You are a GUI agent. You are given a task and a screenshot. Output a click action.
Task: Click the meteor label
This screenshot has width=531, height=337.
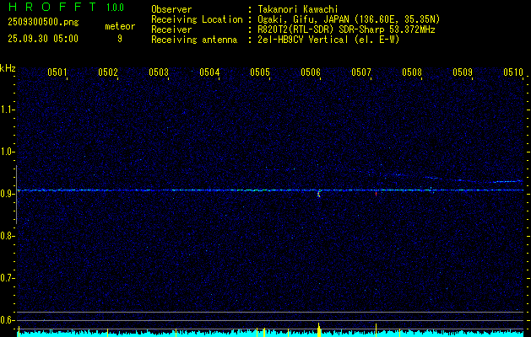pos(120,26)
